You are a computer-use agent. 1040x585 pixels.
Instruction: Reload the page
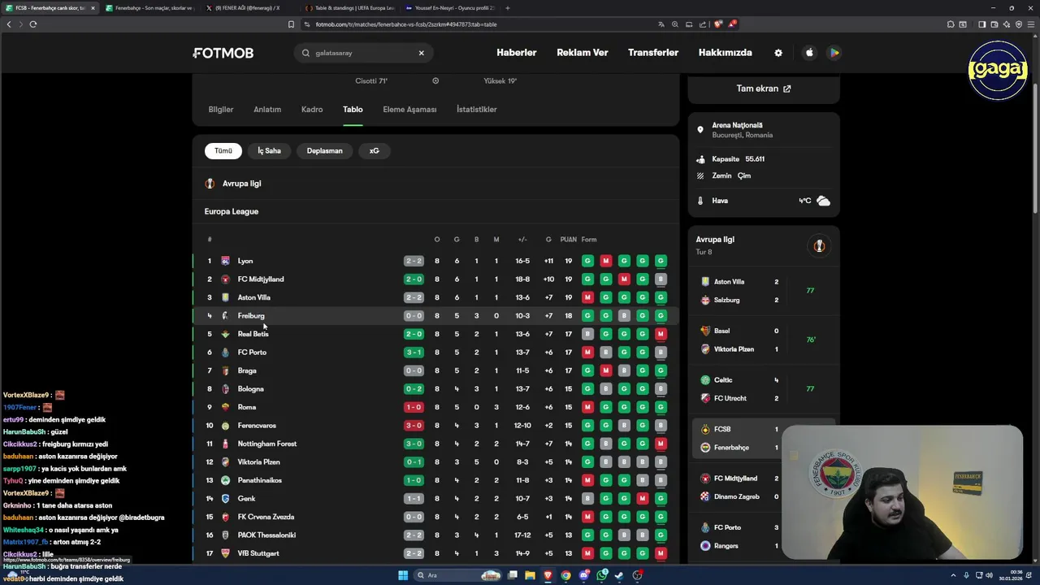[x=33, y=24]
